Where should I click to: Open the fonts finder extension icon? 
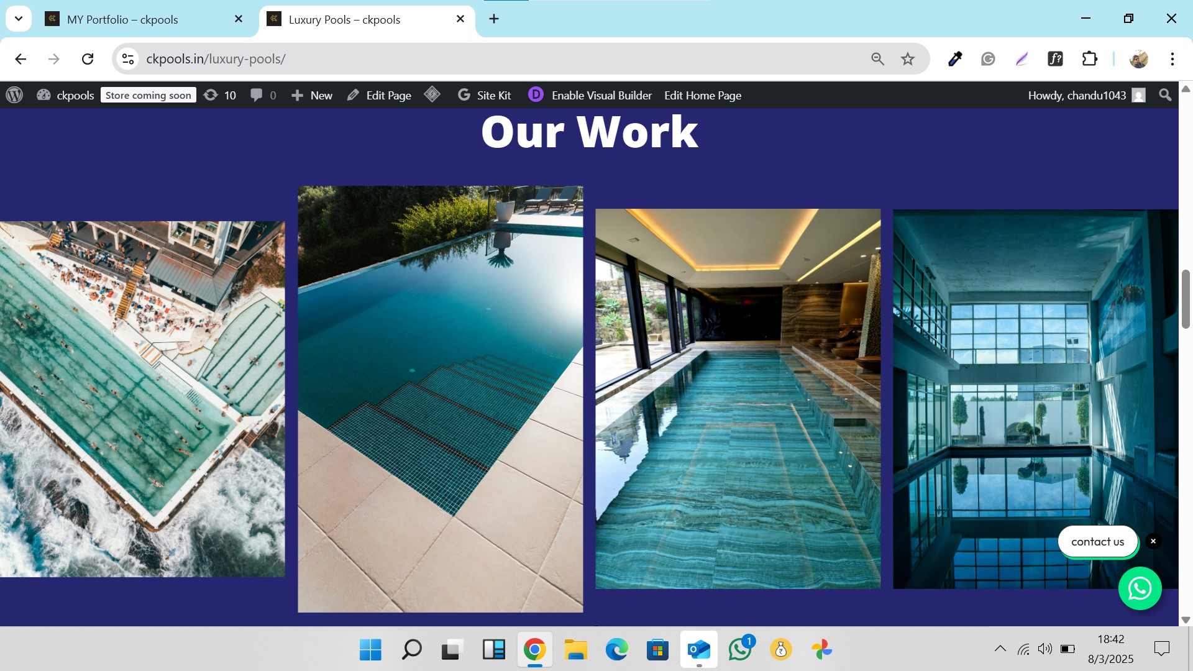[x=1055, y=59]
